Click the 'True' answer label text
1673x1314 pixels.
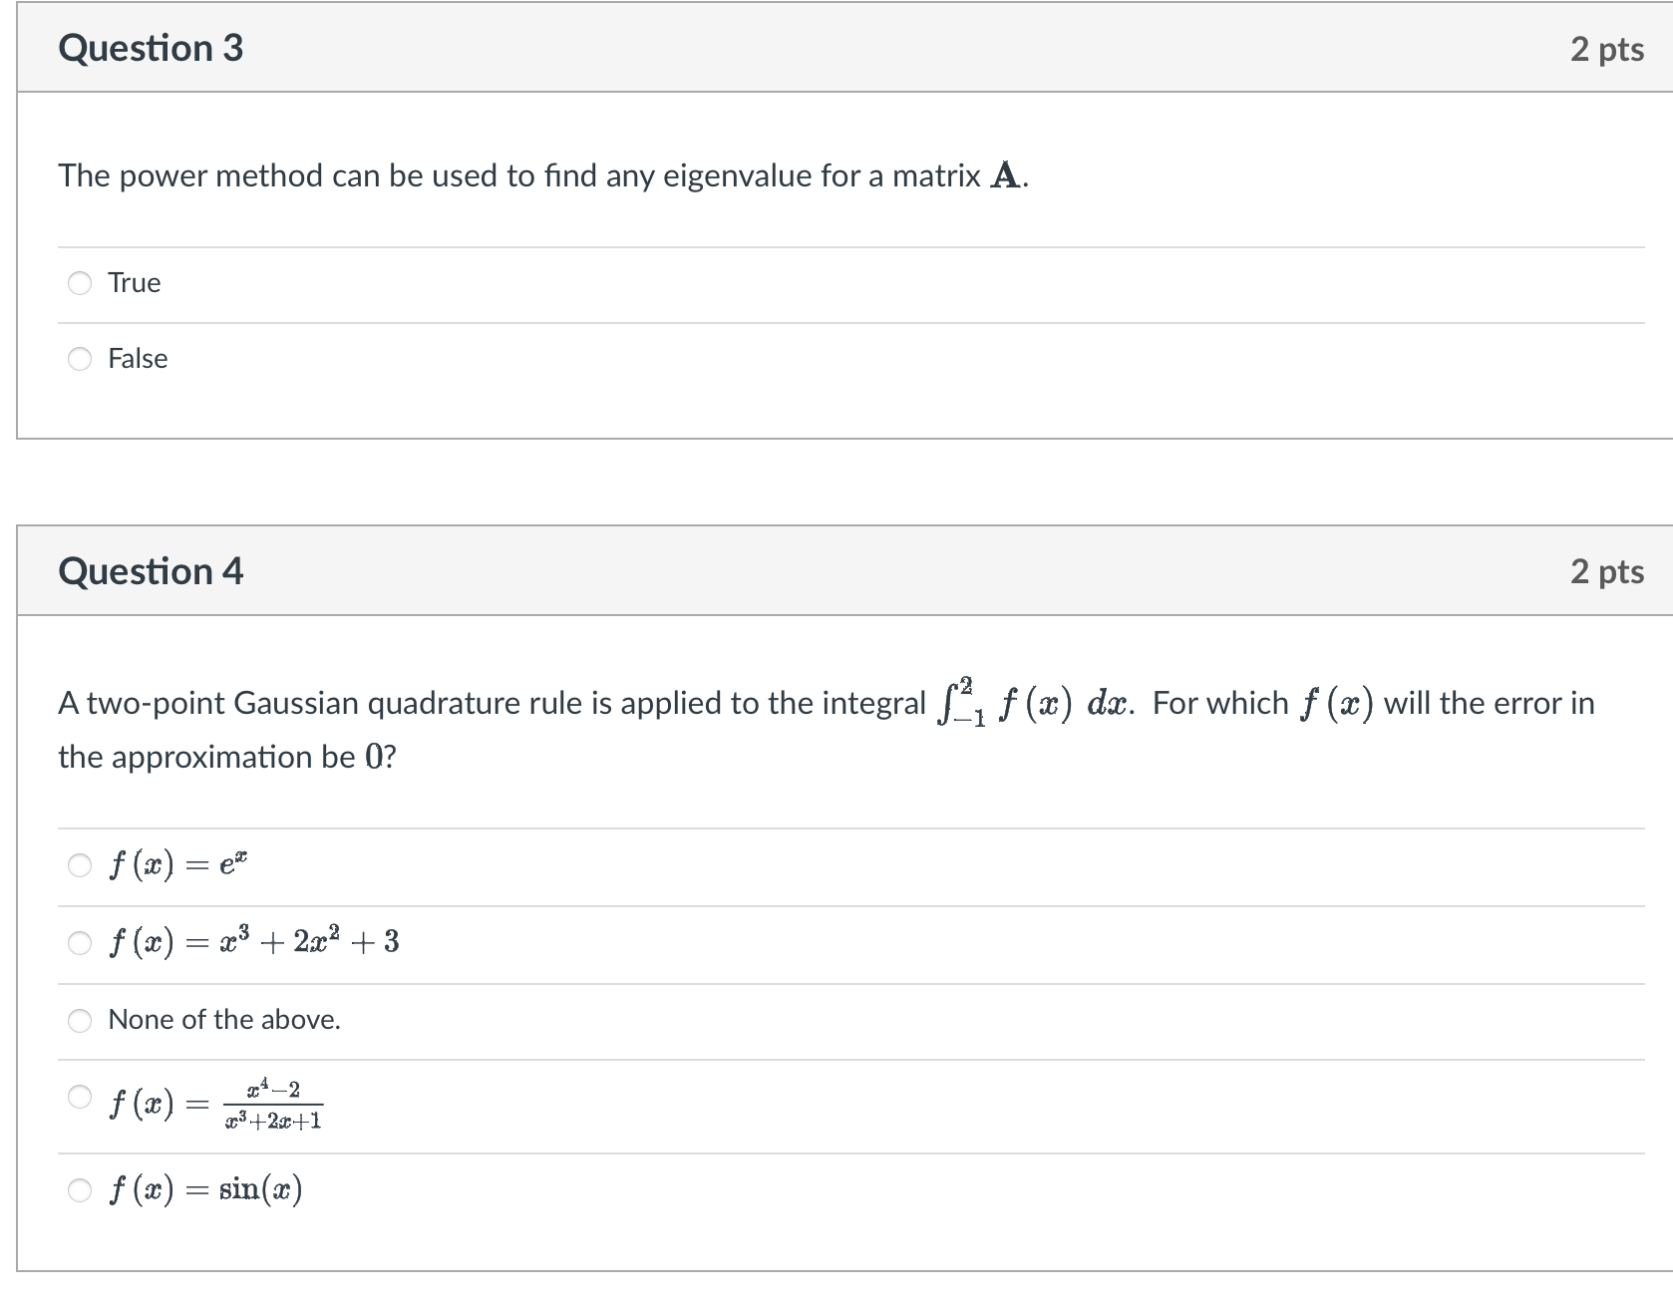(x=135, y=283)
